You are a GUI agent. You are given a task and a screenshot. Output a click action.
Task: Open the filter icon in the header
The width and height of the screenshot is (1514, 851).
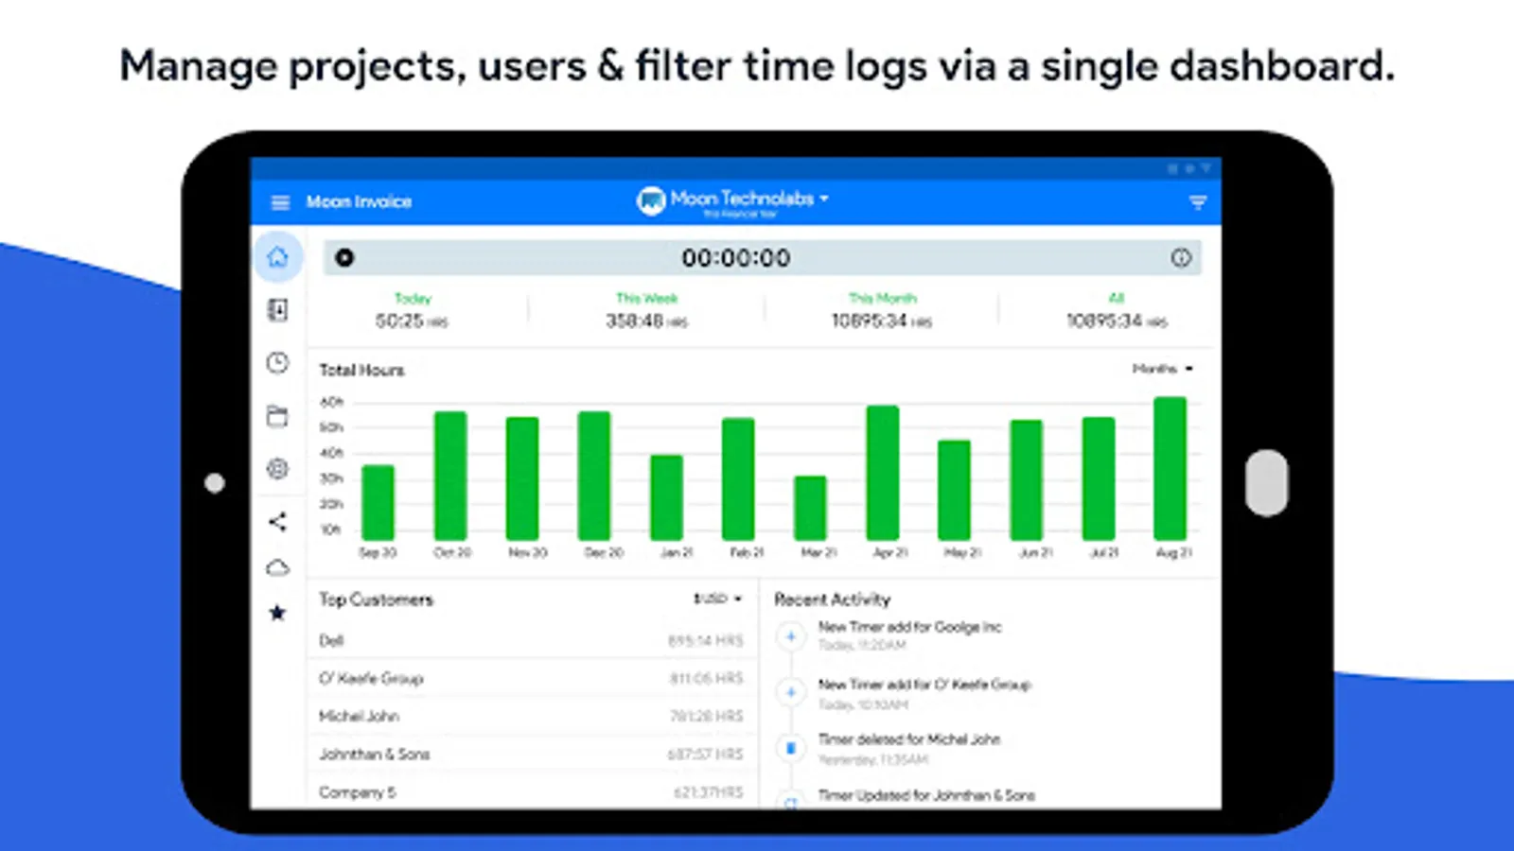point(1198,202)
